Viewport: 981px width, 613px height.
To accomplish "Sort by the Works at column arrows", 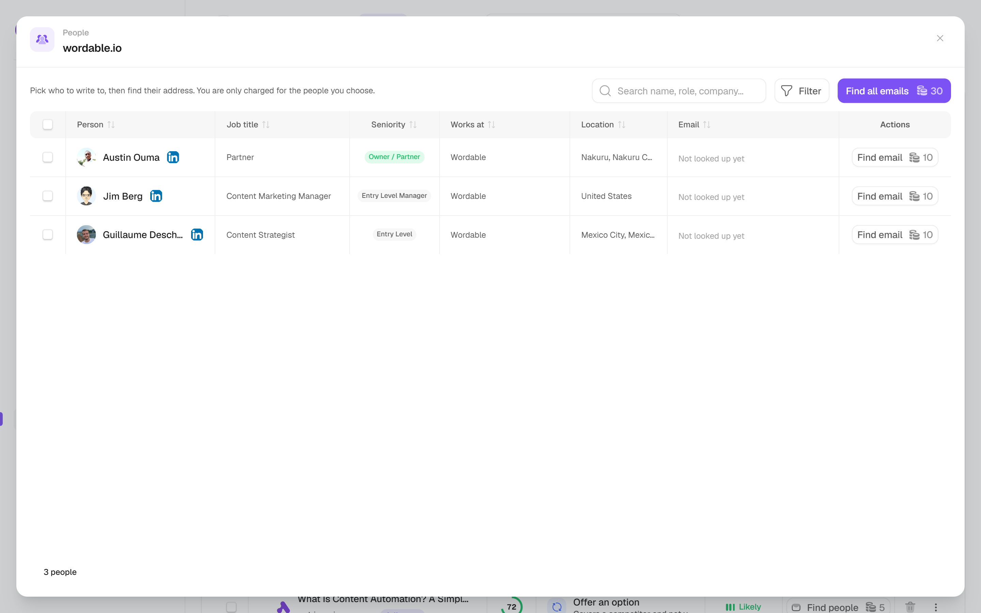I will tap(492, 124).
